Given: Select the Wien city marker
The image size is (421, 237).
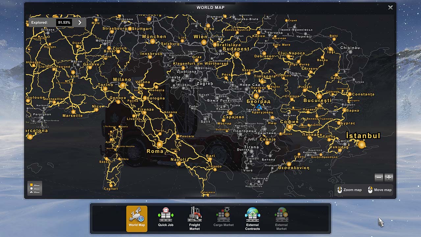Looking at the screenshot, I should pyautogui.click(x=204, y=42).
